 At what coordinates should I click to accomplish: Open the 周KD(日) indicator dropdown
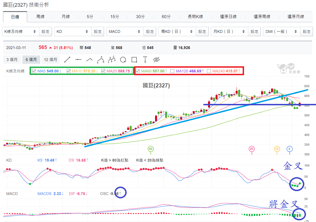click(x=177, y=31)
